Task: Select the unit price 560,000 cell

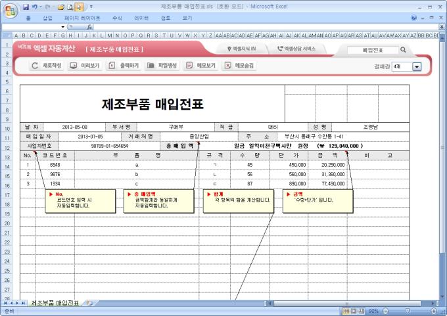Action: click(289, 174)
